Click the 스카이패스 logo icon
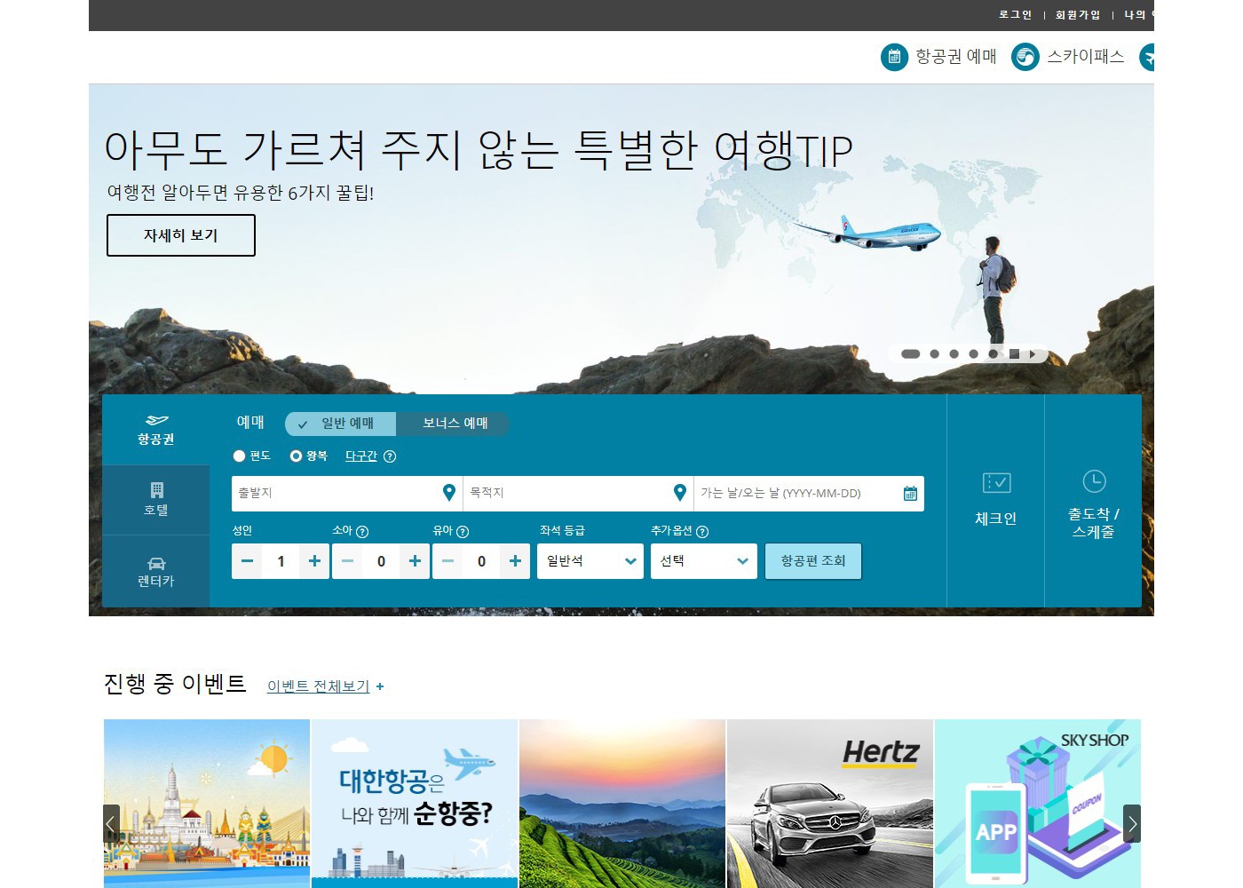Screen dimensions: 1243x888 click(1025, 57)
